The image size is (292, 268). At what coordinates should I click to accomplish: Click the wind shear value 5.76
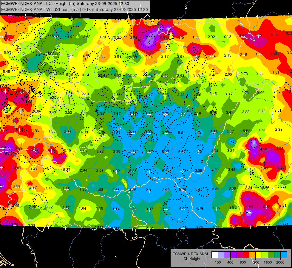[182, 189]
